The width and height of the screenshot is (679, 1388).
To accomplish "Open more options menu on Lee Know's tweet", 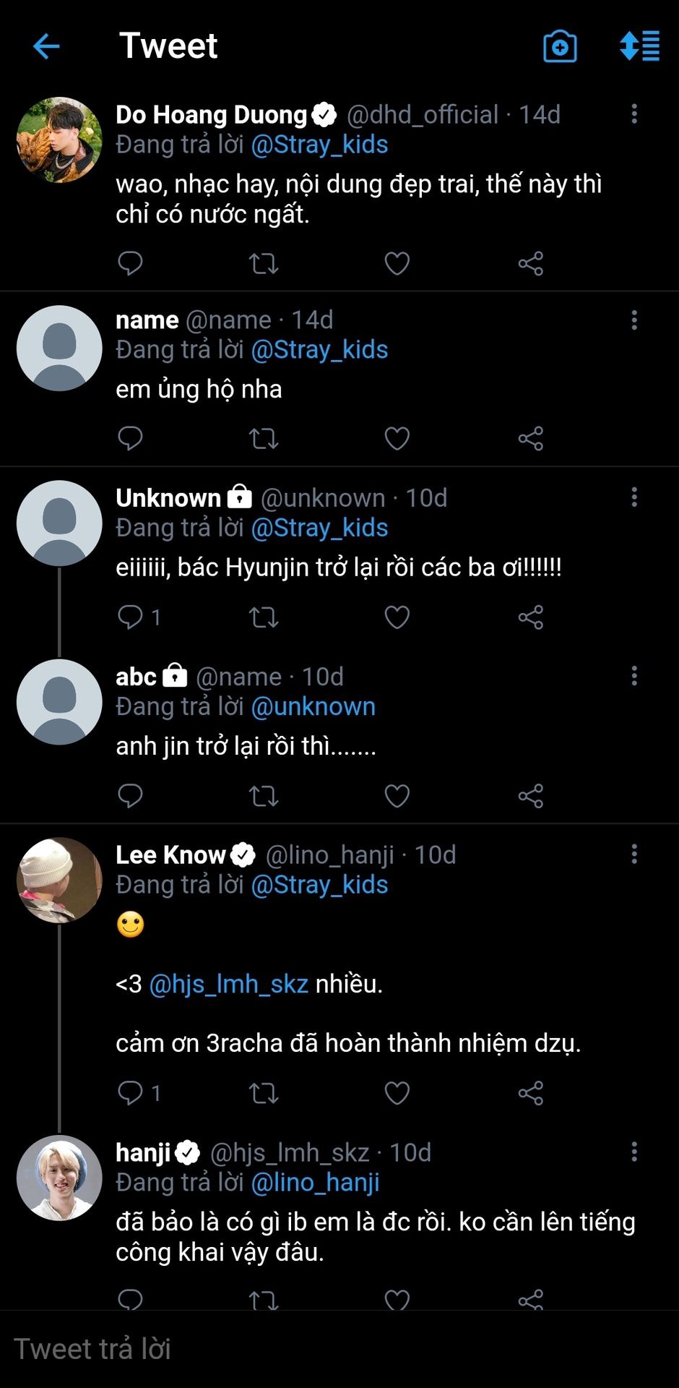I will (x=634, y=854).
